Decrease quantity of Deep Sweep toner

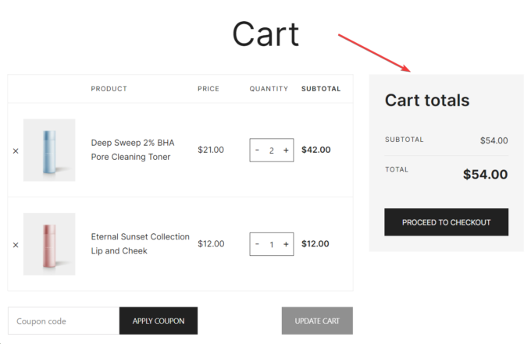pos(257,151)
